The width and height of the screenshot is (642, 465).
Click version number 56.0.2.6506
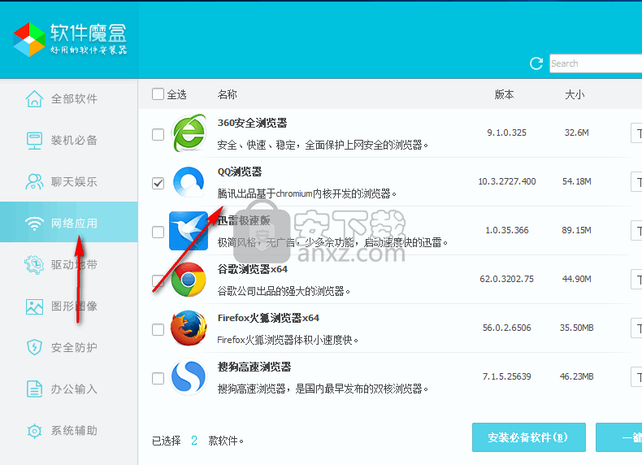coord(507,328)
